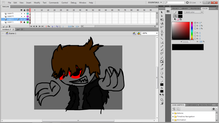
Task: Switch to the LIBRARY tab
Action: pyautogui.click(x=184, y=9)
